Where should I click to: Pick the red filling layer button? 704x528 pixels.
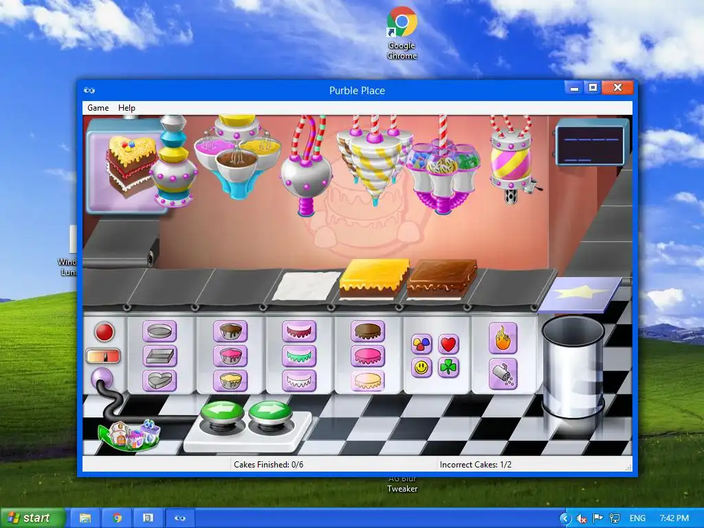click(x=299, y=332)
